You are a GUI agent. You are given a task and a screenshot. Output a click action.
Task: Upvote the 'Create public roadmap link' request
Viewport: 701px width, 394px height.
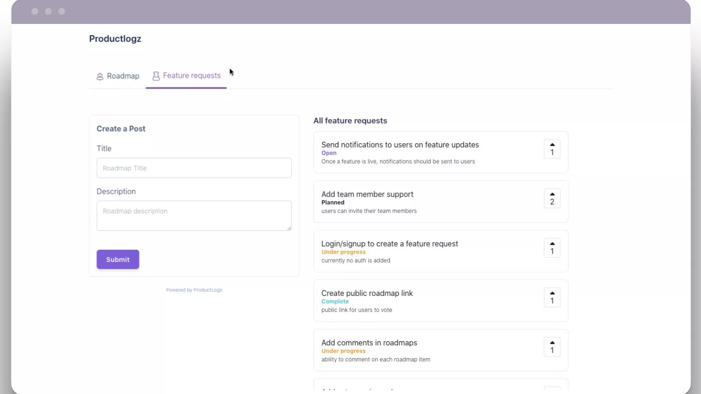click(x=552, y=297)
